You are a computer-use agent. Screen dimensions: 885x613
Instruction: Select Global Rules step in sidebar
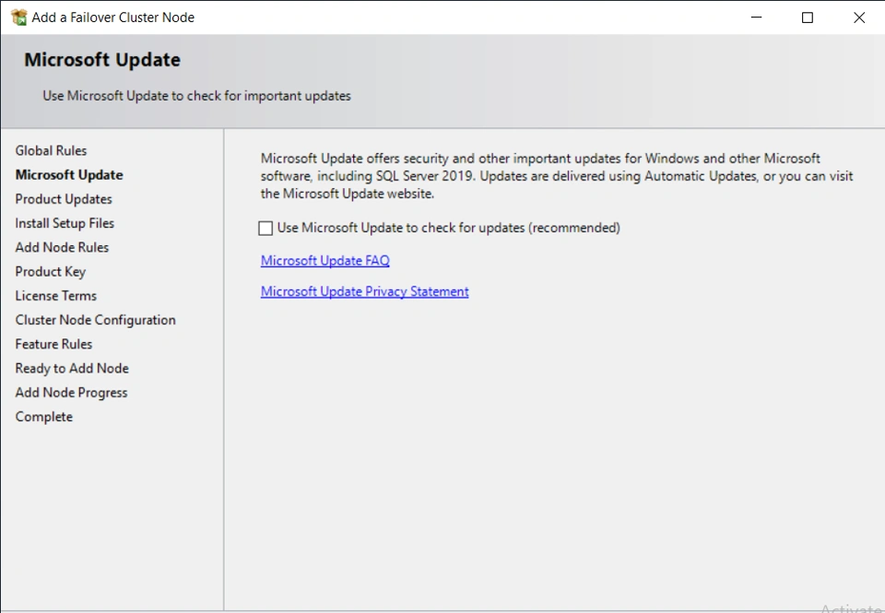51,150
